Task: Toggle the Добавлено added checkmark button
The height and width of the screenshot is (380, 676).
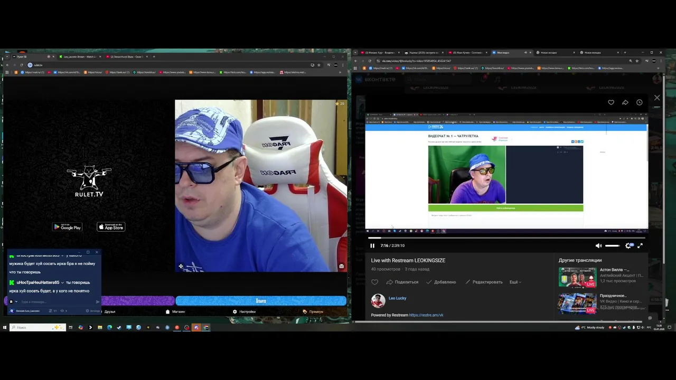Action: tap(441, 282)
